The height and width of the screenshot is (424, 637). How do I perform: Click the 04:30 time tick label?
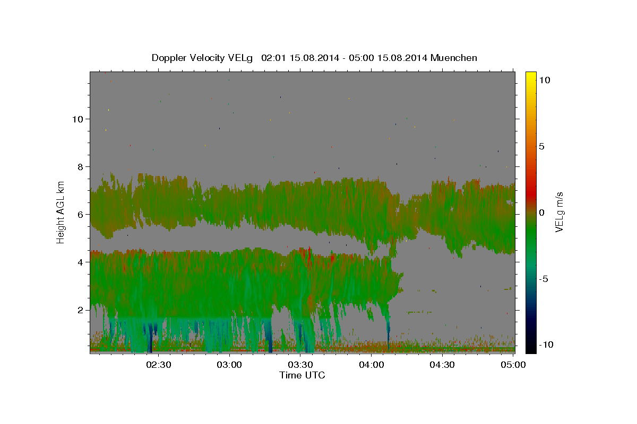point(442,365)
